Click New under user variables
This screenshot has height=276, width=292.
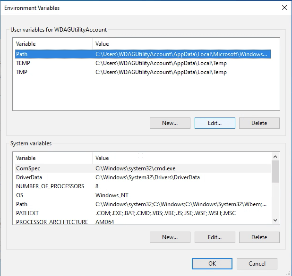(x=170, y=123)
